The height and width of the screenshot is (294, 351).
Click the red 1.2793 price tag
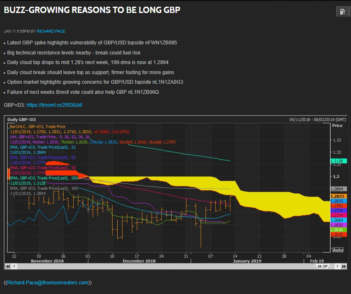click(x=339, y=206)
